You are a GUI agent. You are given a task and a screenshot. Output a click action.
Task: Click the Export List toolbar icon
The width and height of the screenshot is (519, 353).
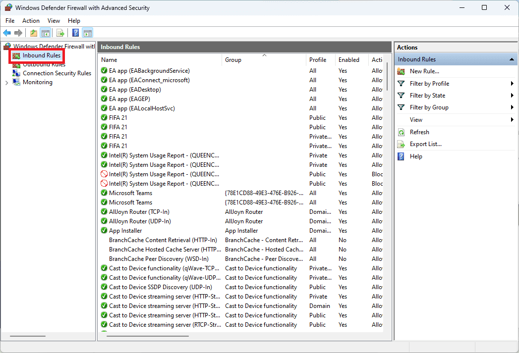pyautogui.click(x=60, y=33)
